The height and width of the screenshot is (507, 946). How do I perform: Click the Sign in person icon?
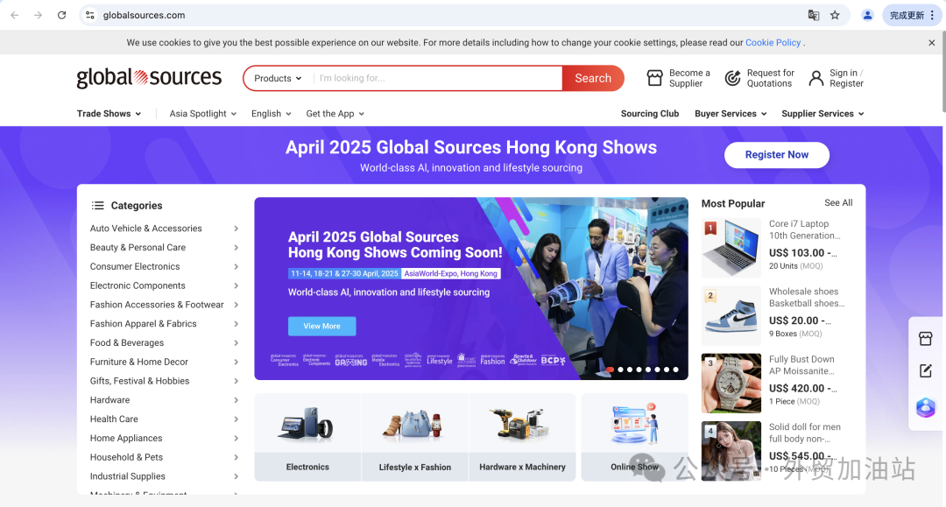pos(815,78)
